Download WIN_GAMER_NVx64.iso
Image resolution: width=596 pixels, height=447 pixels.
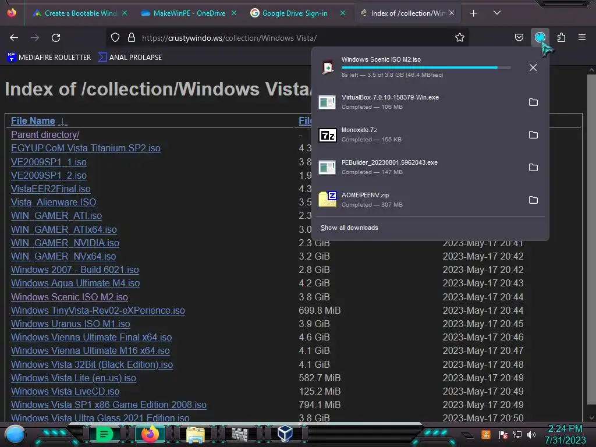tap(63, 256)
